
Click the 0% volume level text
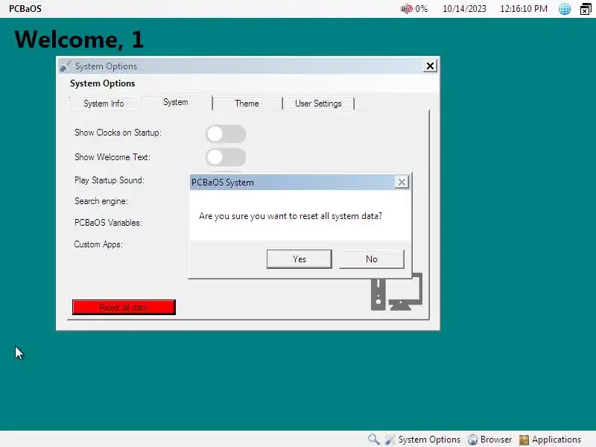[x=422, y=9]
